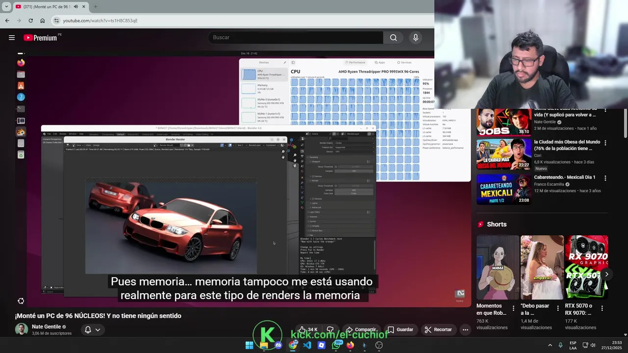628x353 pixels.
Task: Open a new Chrome tab
Action: tap(95, 7)
